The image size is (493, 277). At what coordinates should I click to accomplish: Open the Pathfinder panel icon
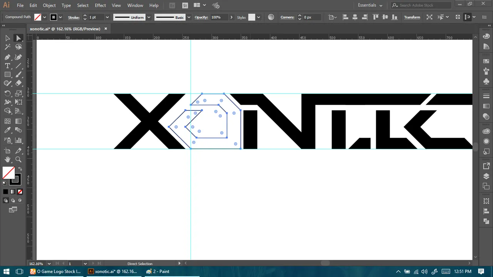pos(486,222)
